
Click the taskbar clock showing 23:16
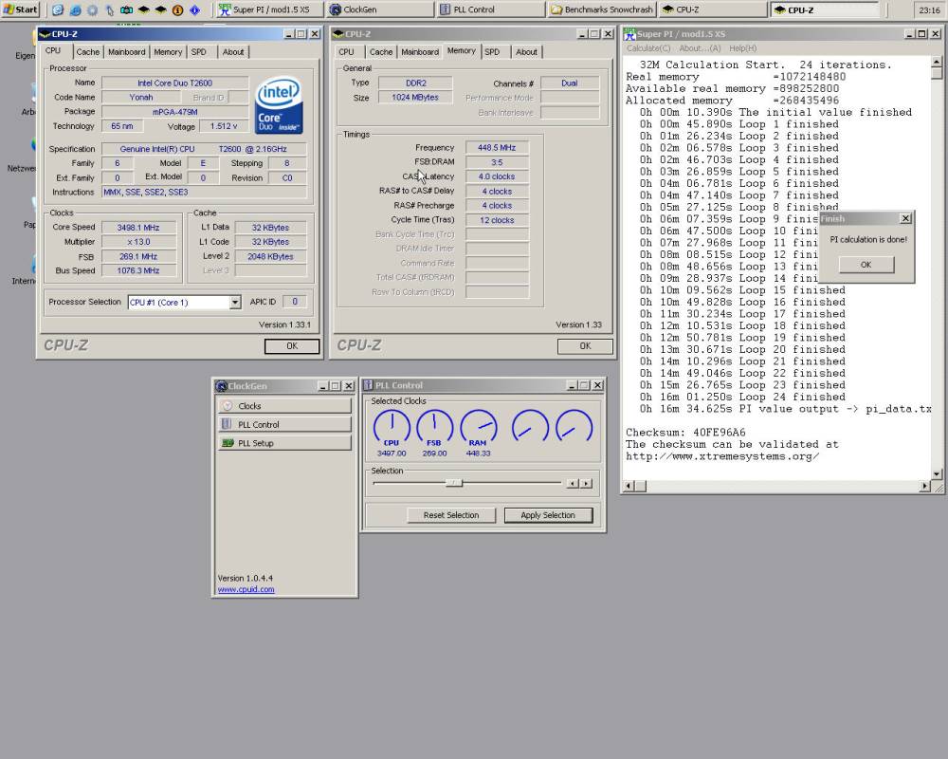(929, 9)
